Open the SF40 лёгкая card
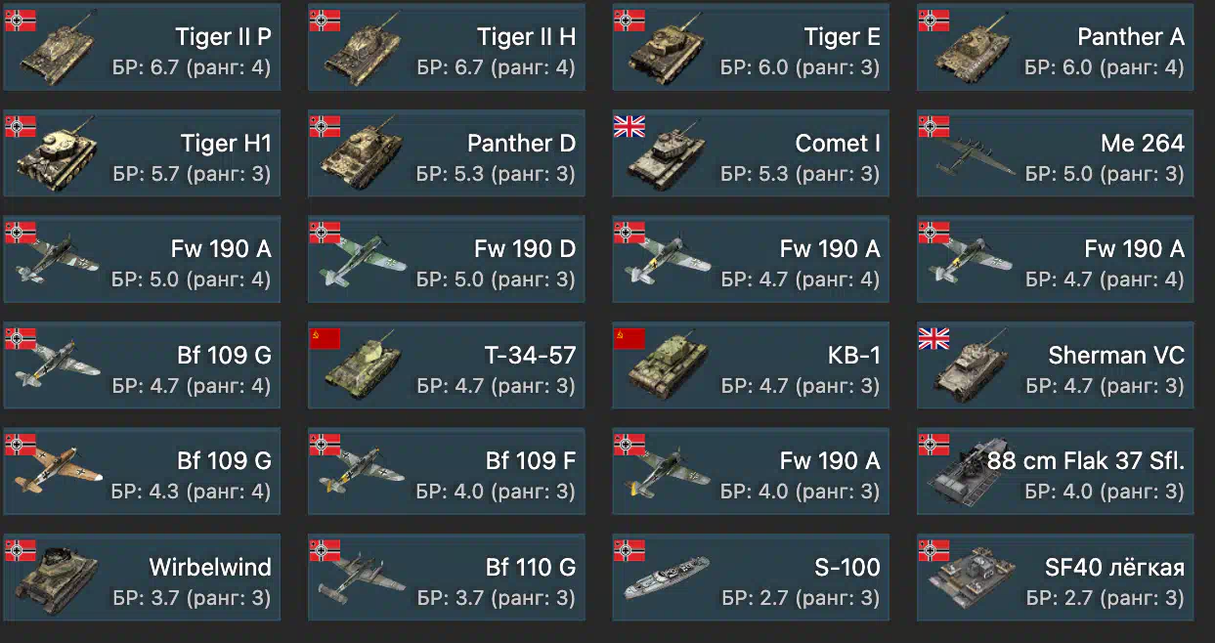Viewport: 1215px width, 643px height. click(1056, 578)
